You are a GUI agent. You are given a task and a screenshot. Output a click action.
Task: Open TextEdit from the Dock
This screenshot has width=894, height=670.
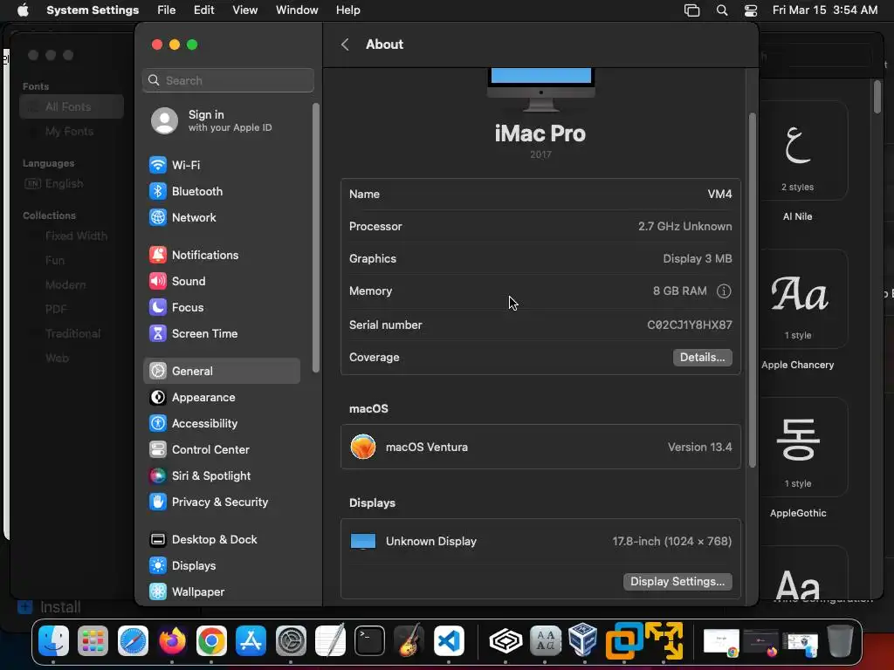click(330, 641)
